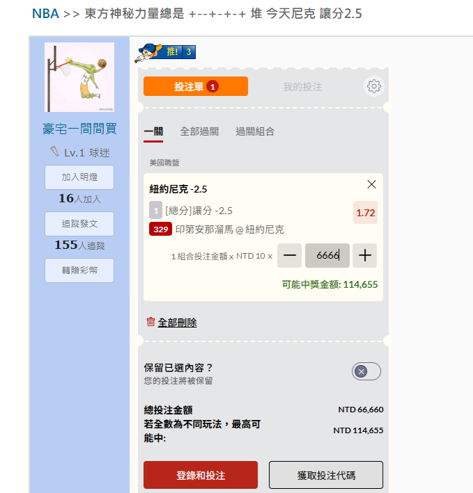
Task: Remove the 紐約尼克 -2.5 bet with X
Action: click(x=371, y=184)
